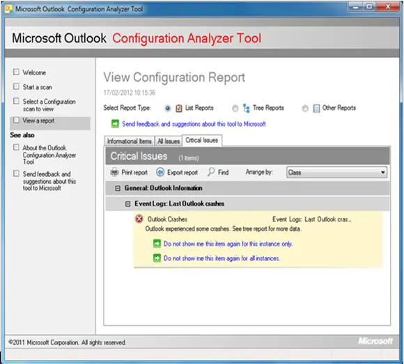
Task: Open the Arrange by Class dropdown
Action: 336,172
